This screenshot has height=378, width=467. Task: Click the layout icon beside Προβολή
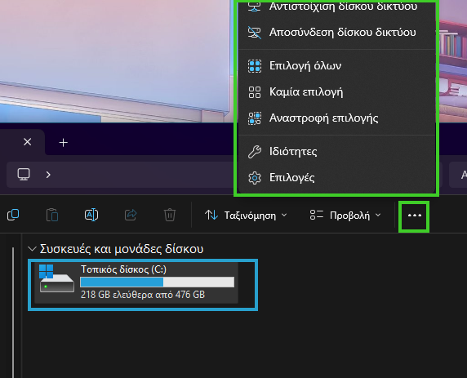pos(316,215)
